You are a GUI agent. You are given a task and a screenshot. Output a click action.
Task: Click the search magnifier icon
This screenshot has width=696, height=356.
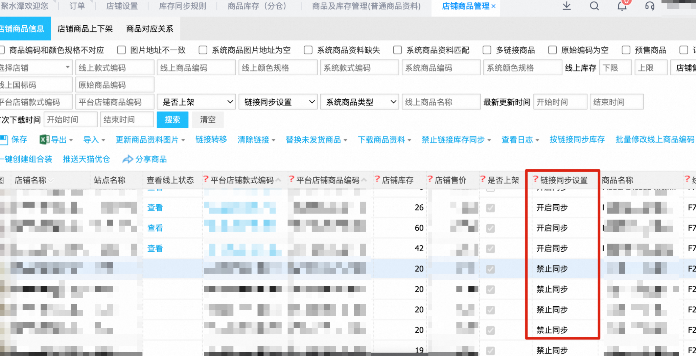pyautogui.click(x=594, y=6)
